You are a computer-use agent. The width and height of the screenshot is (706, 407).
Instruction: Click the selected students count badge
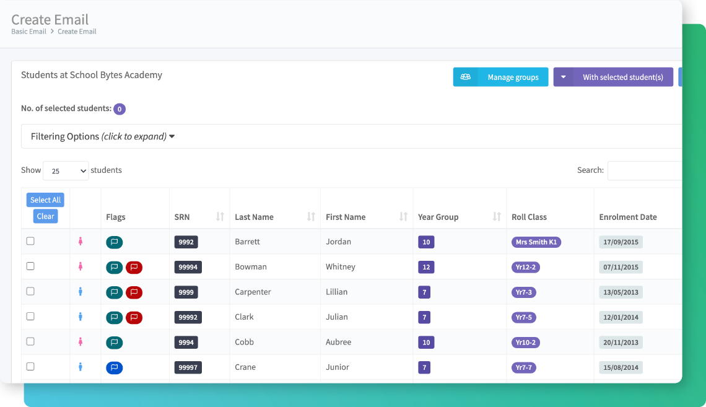120,109
